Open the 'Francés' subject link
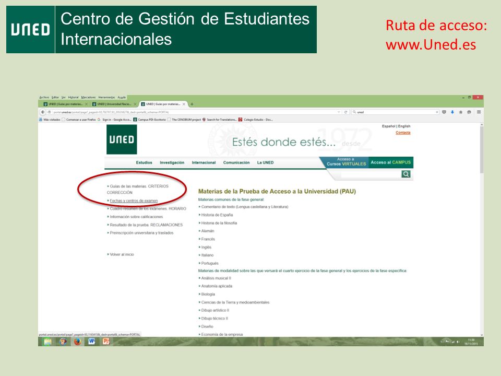This screenshot has height=376, width=501. pyautogui.click(x=208, y=239)
